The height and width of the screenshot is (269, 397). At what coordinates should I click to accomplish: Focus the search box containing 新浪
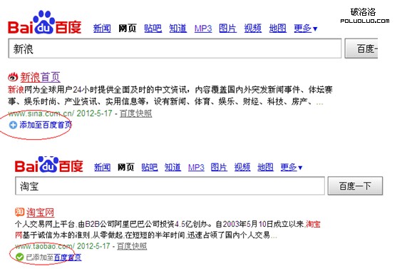coord(175,49)
